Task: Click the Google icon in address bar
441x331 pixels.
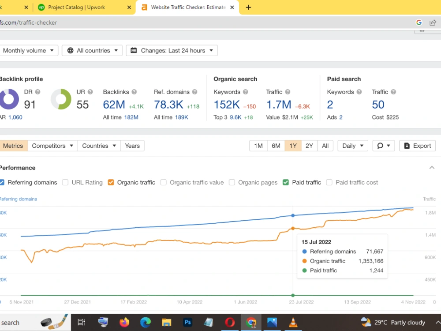Action: 419,23
